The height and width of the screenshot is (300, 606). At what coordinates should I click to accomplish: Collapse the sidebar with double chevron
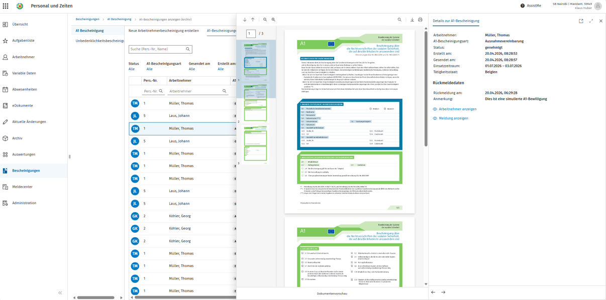pyautogui.click(x=60, y=293)
